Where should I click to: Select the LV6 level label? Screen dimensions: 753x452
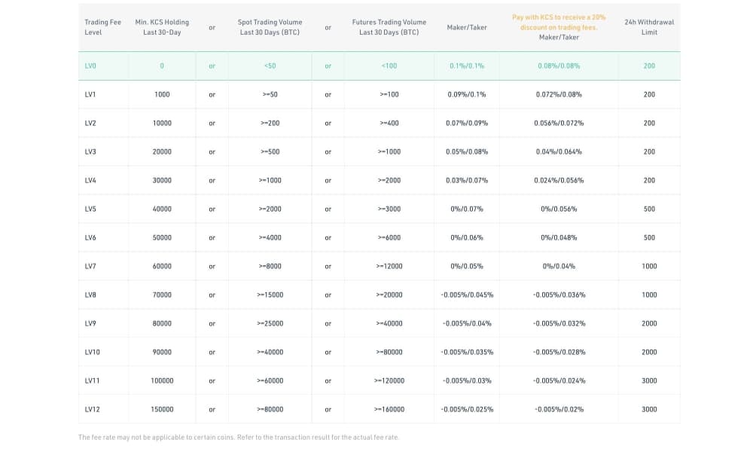click(x=90, y=238)
